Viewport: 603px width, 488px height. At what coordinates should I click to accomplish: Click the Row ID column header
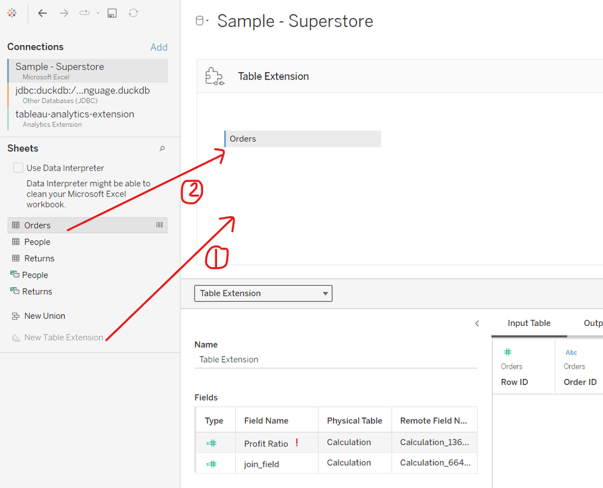(514, 382)
